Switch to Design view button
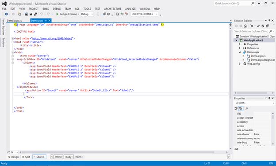The width and height of the screenshot is (276, 166). (13, 157)
